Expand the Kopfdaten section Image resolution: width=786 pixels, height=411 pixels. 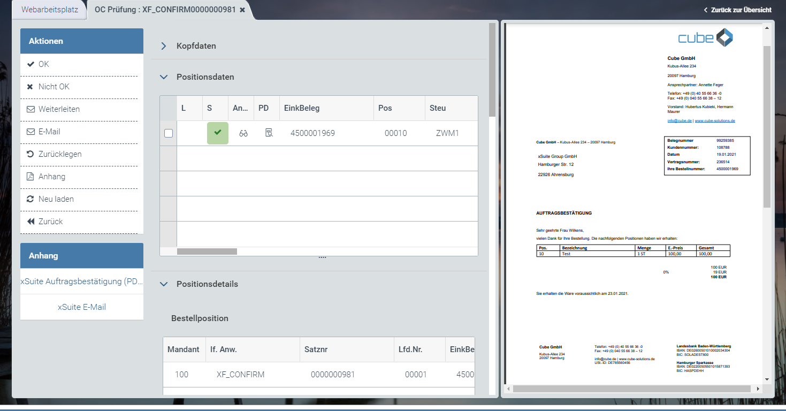pyautogui.click(x=164, y=46)
